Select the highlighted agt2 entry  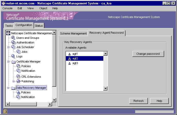pos(85,58)
